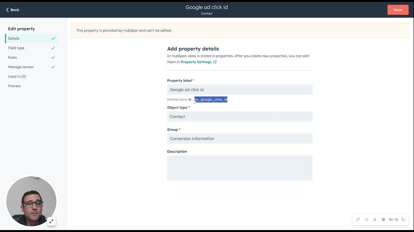Click the green checkmark beside Manage access

pos(53,67)
